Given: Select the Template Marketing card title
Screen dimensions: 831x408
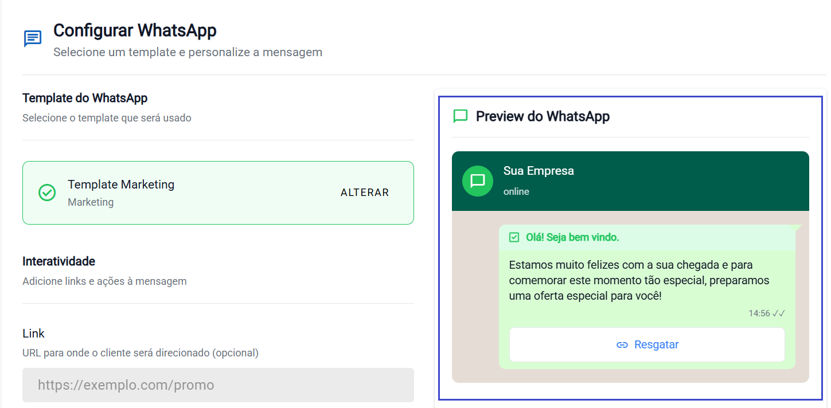Looking at the screenshot, I should click(x=121, y=185).
